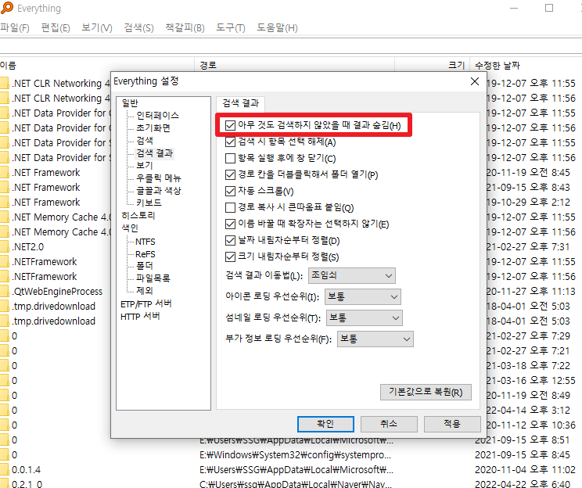Select 보기 in settings tree
The width and height of the screenshot is (582, 488).
(x=145, y=166)
